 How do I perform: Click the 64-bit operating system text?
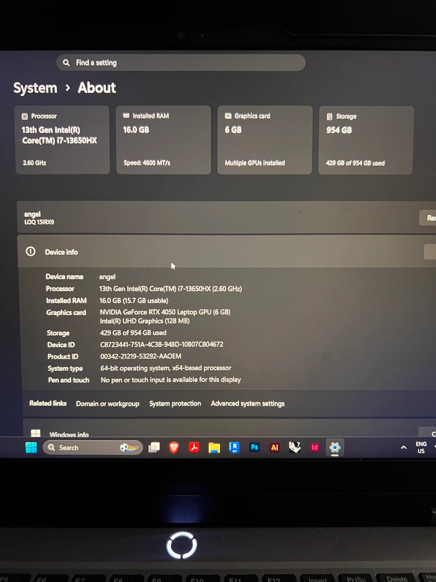click(x=166, y=368)
